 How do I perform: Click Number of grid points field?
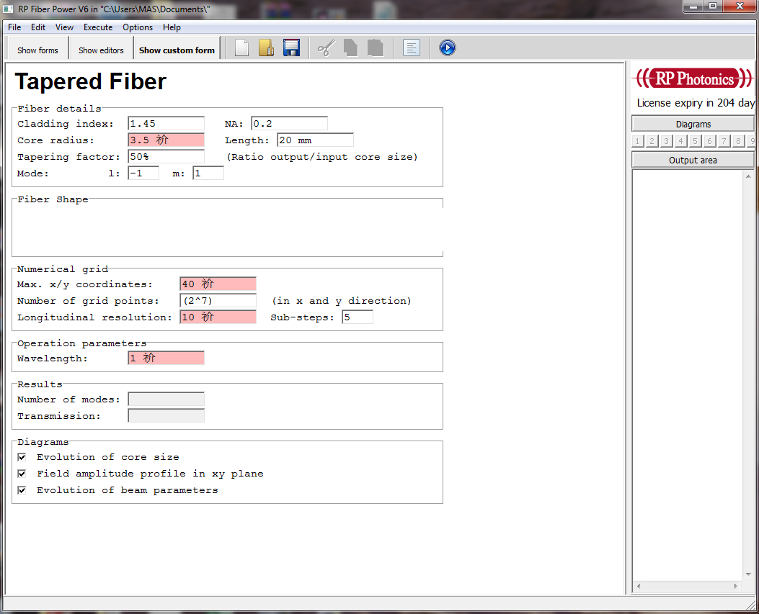pos(218,301)
